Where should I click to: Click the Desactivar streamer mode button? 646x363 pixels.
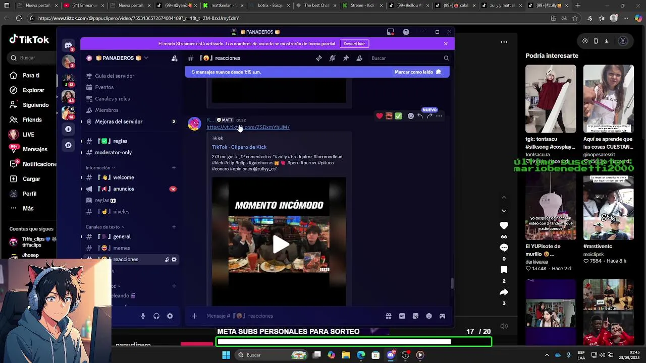pyautogui.click(x=354, y=44)
